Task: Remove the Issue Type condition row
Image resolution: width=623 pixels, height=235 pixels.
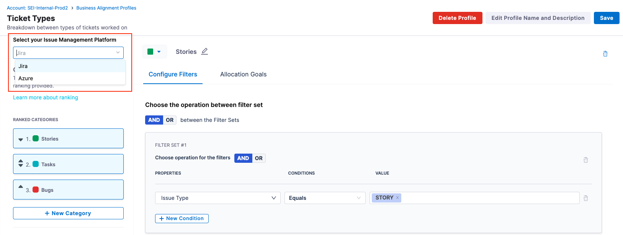Action: [x=585, y=198]
